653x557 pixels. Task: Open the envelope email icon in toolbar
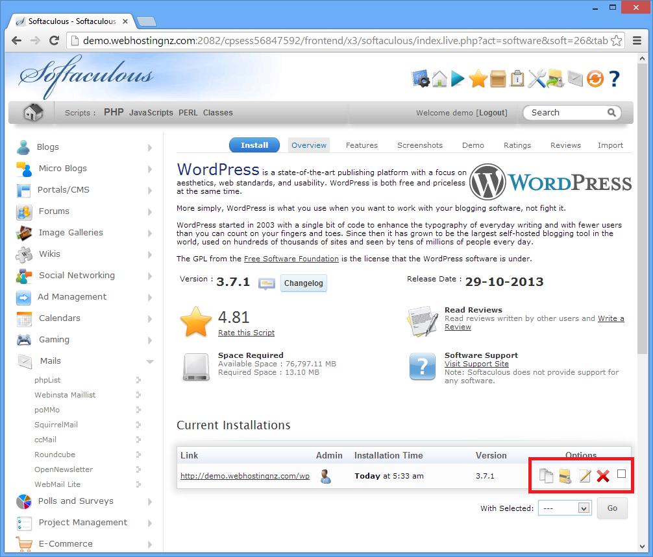pyautogui.click(x=575, y=79)
